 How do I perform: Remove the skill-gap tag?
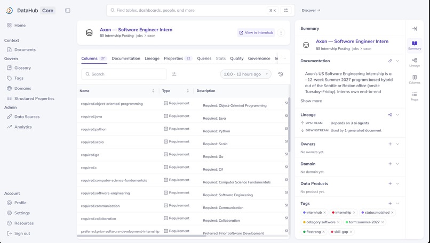(x=351, y=232)
